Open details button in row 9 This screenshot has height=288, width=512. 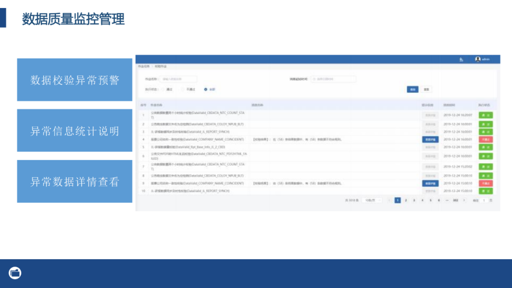pyautogui.click(x=430, y=183)
